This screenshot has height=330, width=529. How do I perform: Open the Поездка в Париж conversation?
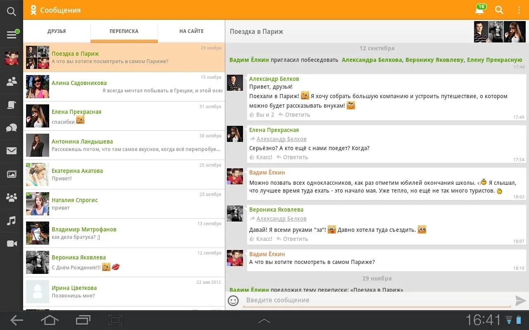124,57
